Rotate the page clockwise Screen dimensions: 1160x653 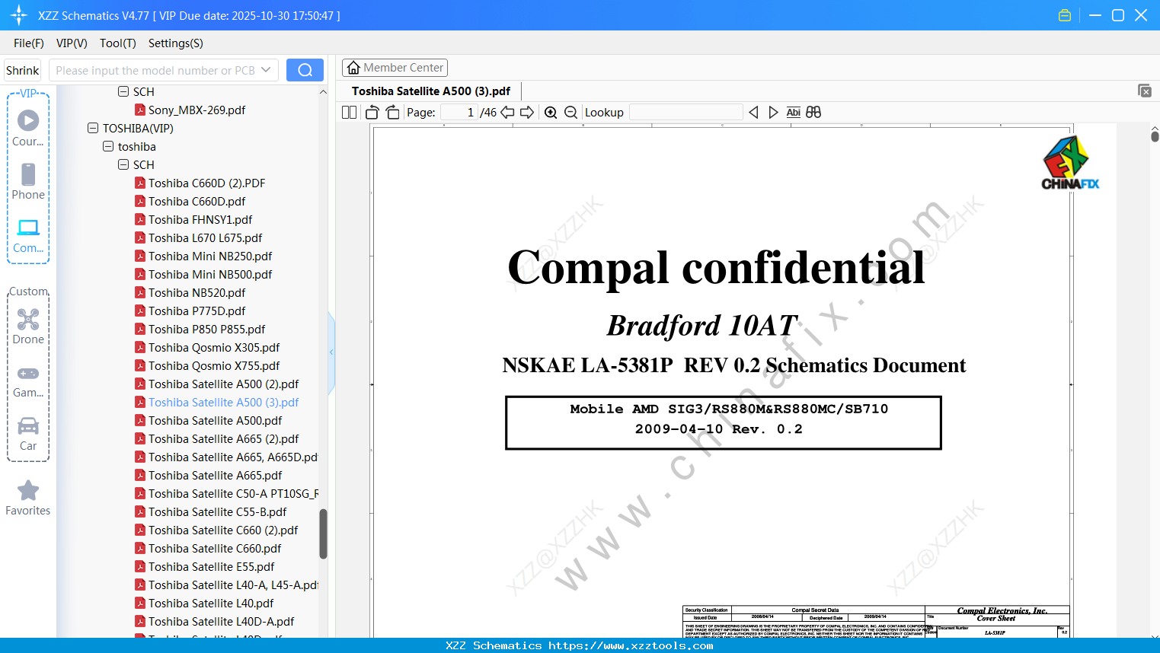(x=392, y=113)
